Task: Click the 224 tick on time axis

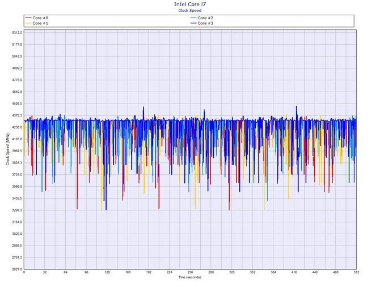Action: click(x=170, y=272)
